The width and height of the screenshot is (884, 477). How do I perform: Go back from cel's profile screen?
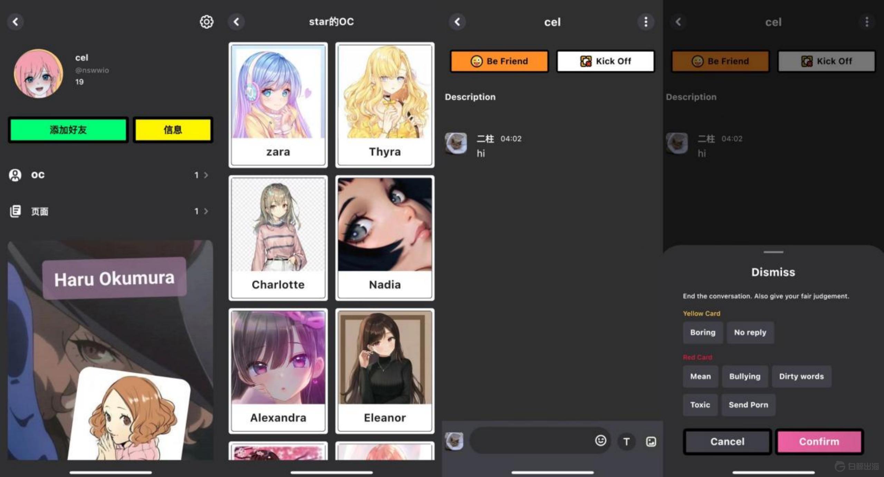click(x=16, y=22)
